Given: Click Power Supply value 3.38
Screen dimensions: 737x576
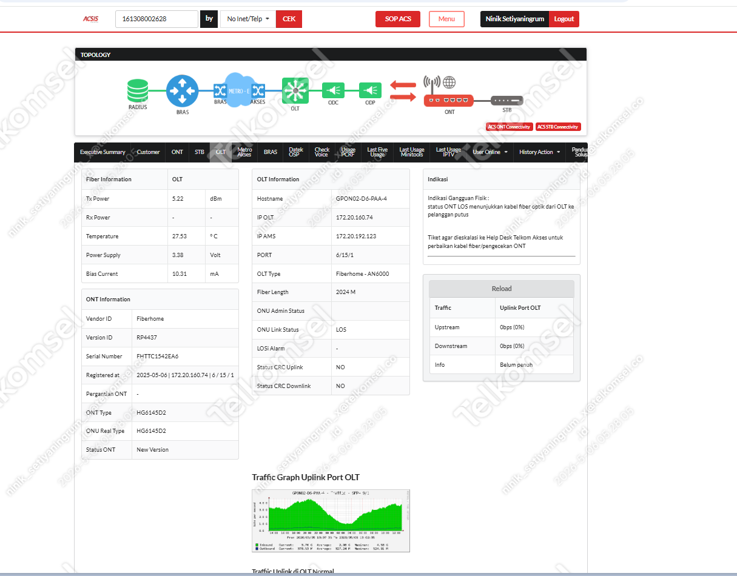Looking at the screenshot, I should [x=178, y=255].
